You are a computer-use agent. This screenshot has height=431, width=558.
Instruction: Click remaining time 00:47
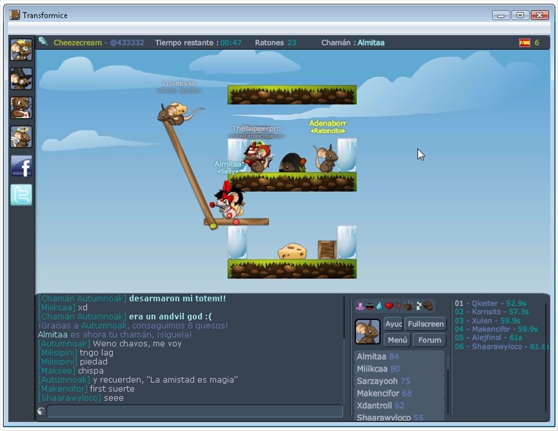click(231, 43)
